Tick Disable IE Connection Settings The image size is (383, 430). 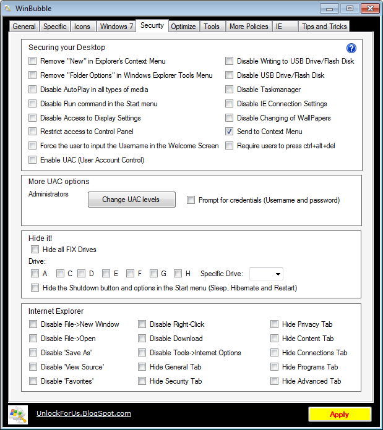pyautogui.click(x=229, y=104)
